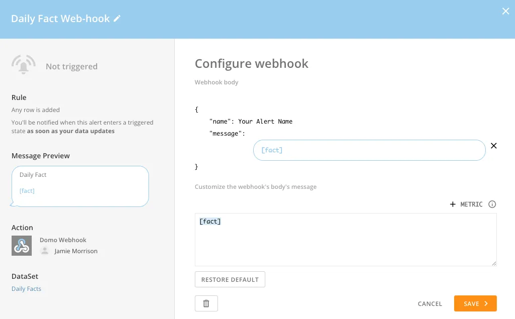
Task: Open the Daily Facts dataset link
Action: coord(26,288)
